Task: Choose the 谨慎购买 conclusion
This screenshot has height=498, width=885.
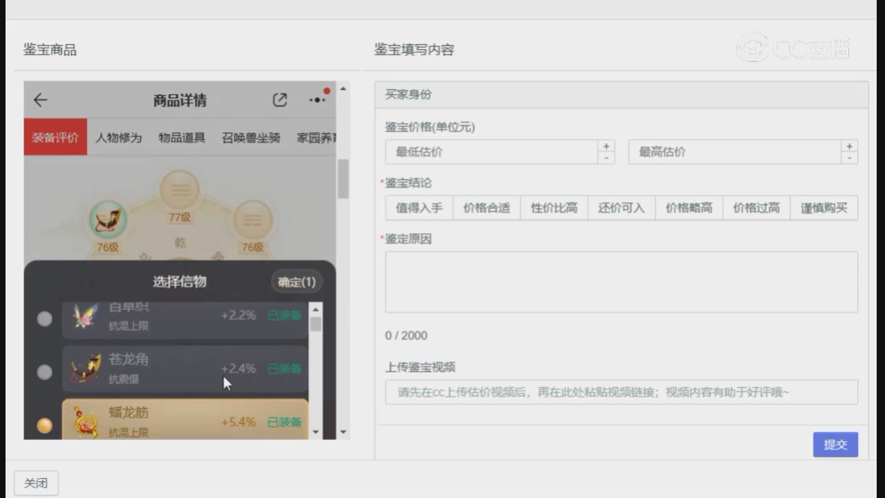Action: coord(824,207)
